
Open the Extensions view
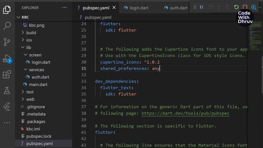coord(7,74)
